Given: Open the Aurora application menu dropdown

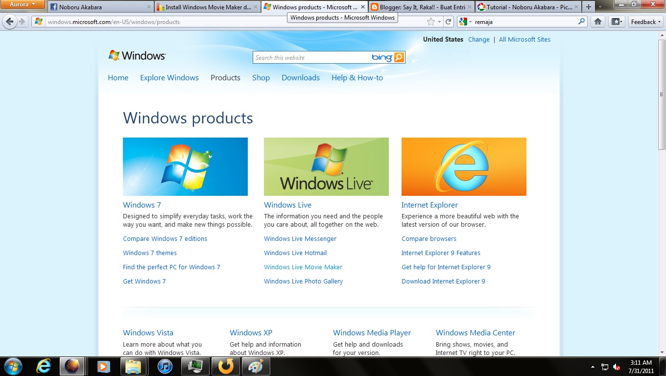Looking at the screenshot, I should [x=23, y=4].
